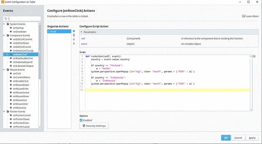Viewport: 262px width, 144px height.
Task: Collapse the Parameters section
Action: pos(82,32)
